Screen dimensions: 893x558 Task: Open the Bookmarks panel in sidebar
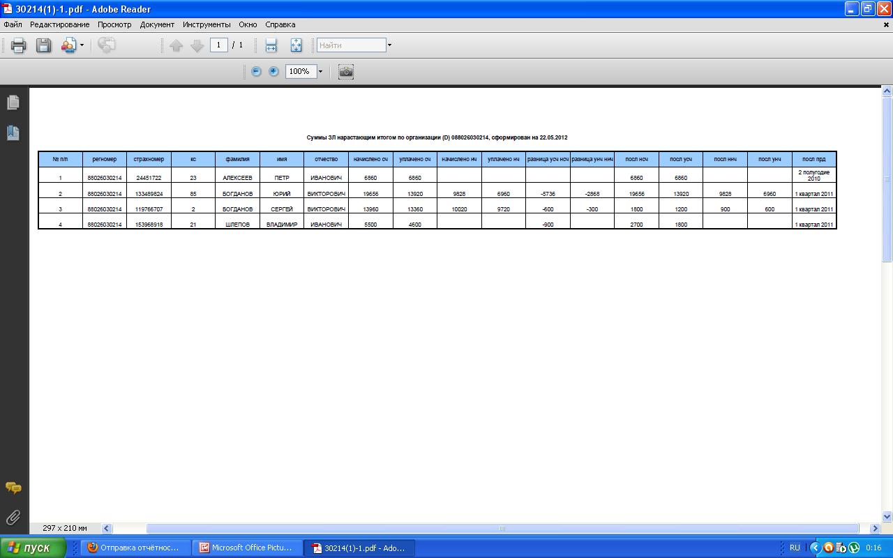[13, 133]
